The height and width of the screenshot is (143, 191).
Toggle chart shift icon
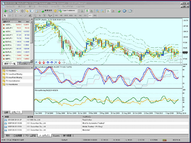[113, 11]
